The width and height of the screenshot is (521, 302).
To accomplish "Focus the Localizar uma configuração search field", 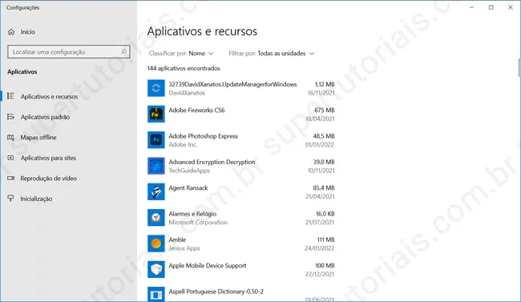I will 68,52.
